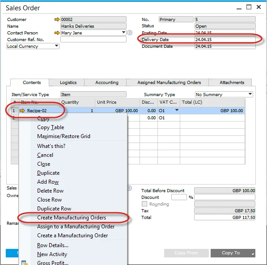Click the Recipe-02 item link arrow
The image size is (267, 265).
pos(22,111)
